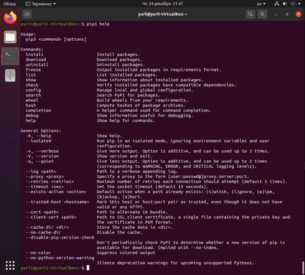The image size is (305, 275).
Task: Open the en keyboard layout dropdown
Action: pyautogui.click(x=261, y=4)
